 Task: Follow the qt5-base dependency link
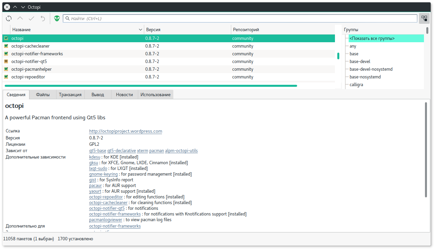tap(97, 151)
